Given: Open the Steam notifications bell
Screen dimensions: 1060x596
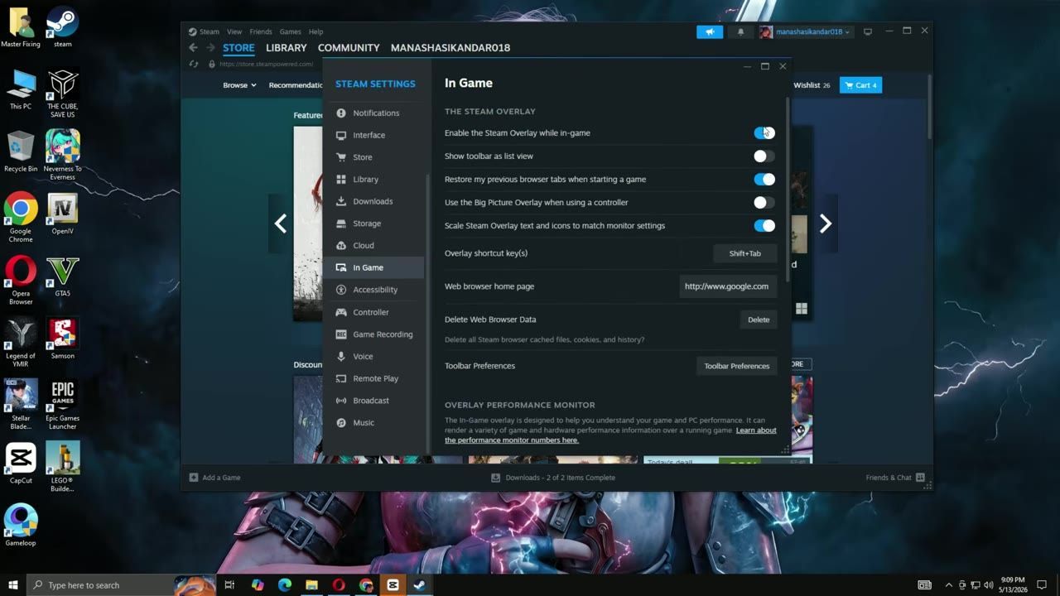Looking at the screenshot, I should tap(740, 31).
